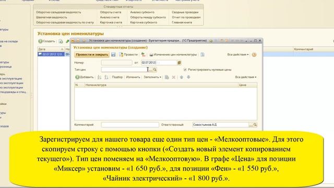Click the magnifier icon in Тип цен field
The height and width of the screenshot is (188, 334).
(155, 69)
